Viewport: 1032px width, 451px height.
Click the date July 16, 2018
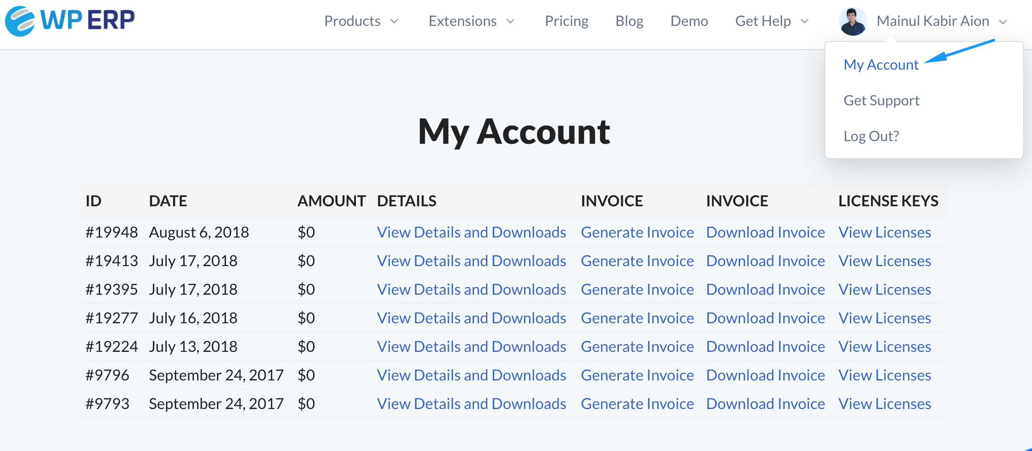coord(193,318)
